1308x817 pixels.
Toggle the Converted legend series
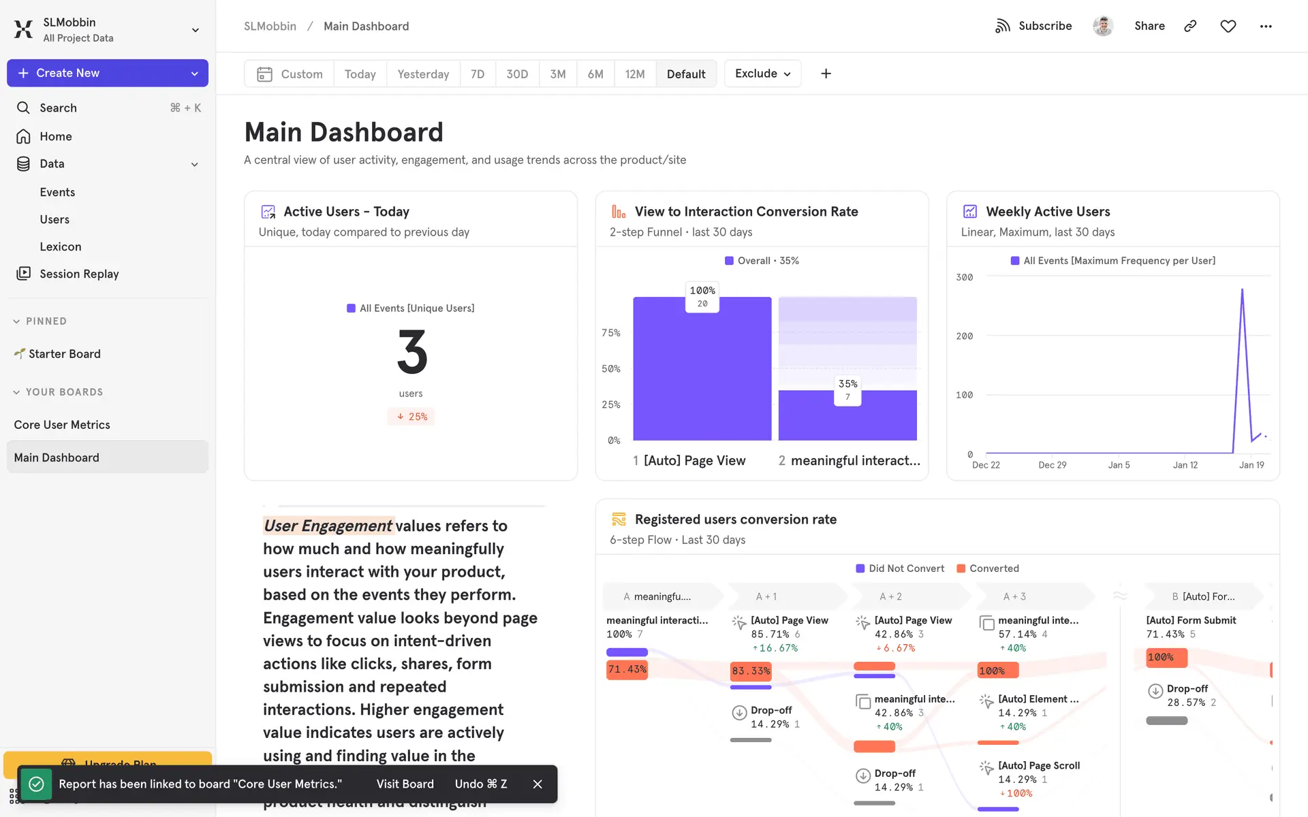987,568
